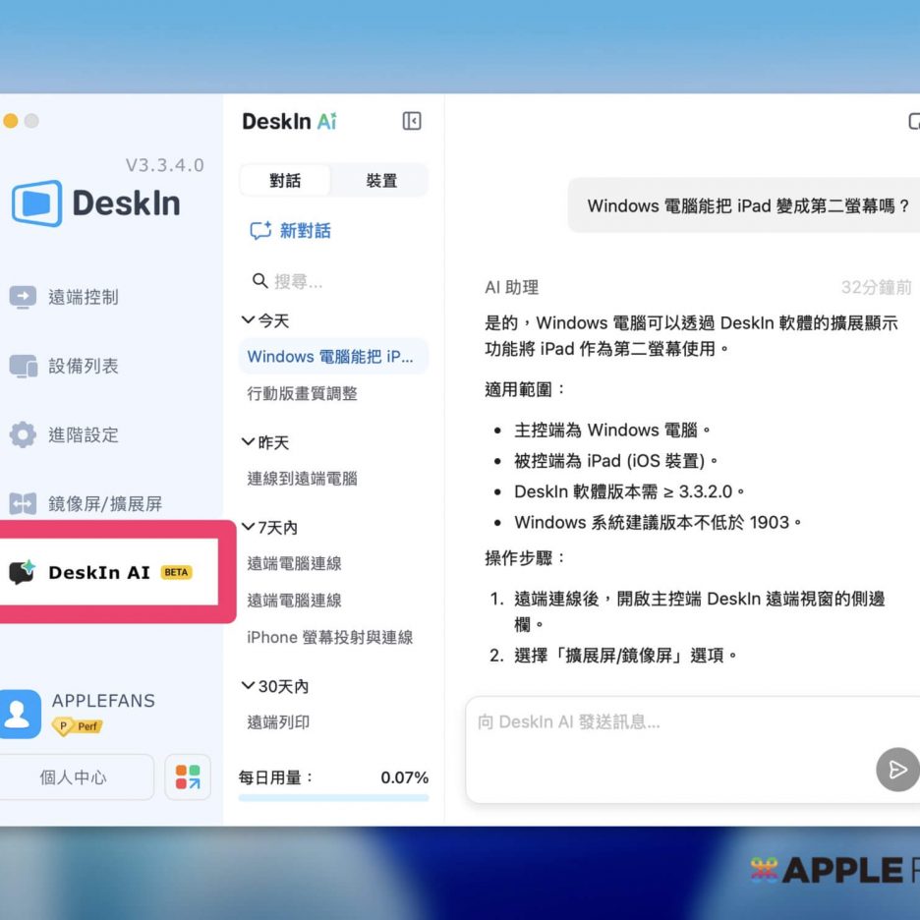Viewport: 920px width, 920px height.
Task: Switch to the 裝置 tab
Action: click(381, 181)
